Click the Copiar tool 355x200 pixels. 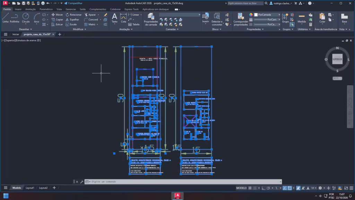coord(57,19)
